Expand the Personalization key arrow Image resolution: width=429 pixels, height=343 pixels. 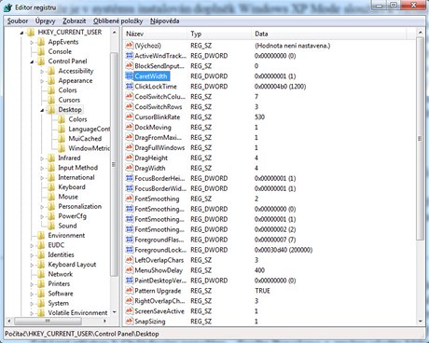coord(42,207)
